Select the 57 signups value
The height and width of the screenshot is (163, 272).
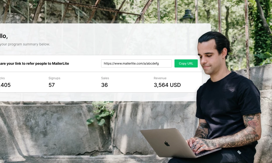(51, 85)
